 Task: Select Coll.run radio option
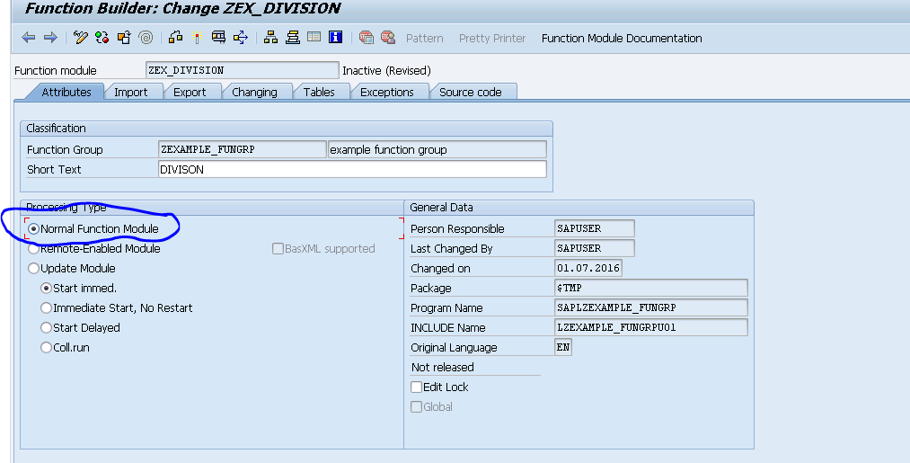47,347
